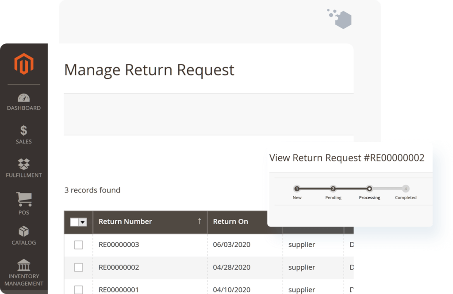Open the Magento Dashboard panel
Image resolution: width=453 pixels, height=294 pixels.
(23, 102)
